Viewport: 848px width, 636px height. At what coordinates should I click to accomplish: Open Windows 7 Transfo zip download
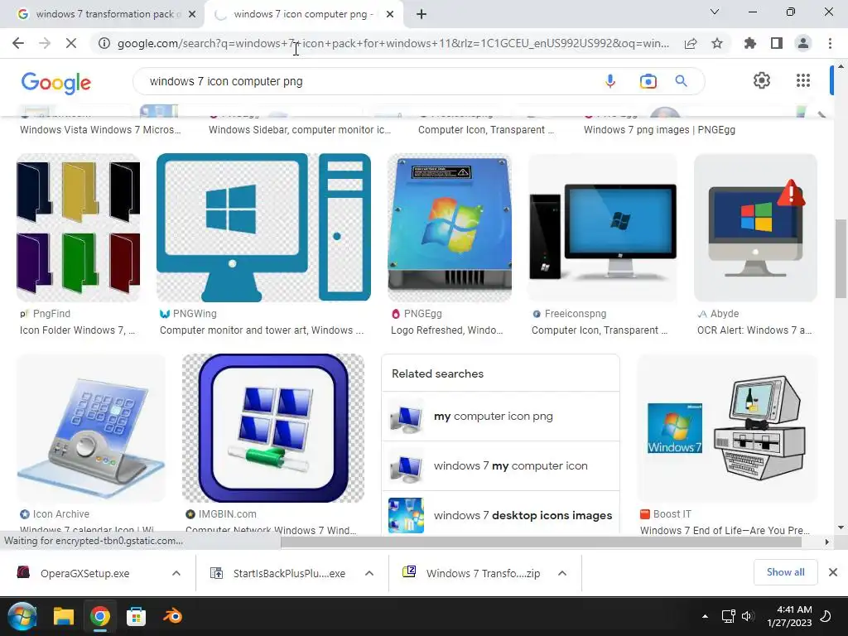483,573
